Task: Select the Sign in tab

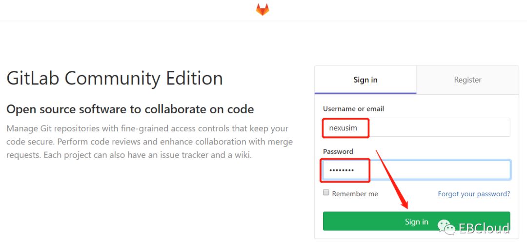Action: point(365,80)
